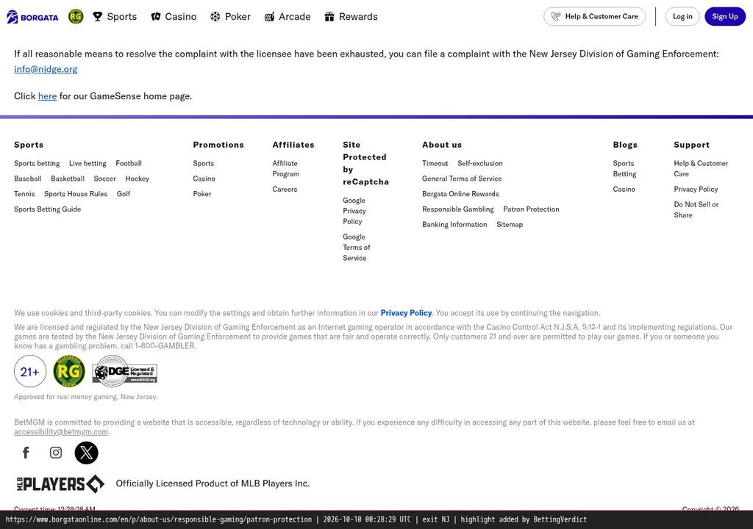
Task: Click the accessibility@betmgm.com email link
Action: [x=61, y=432]
